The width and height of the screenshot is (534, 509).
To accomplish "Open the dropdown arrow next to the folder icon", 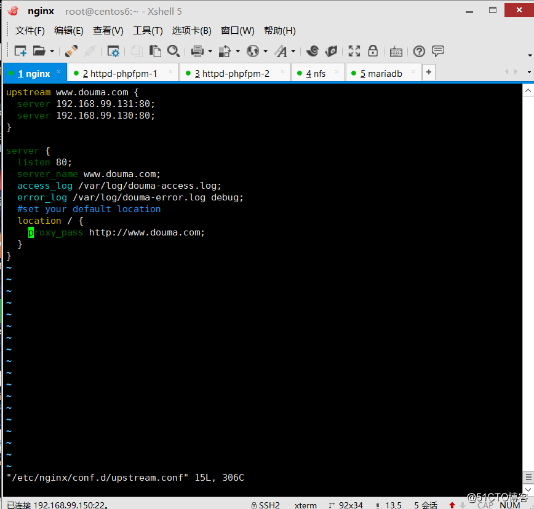I will click(x=52, y=52).
